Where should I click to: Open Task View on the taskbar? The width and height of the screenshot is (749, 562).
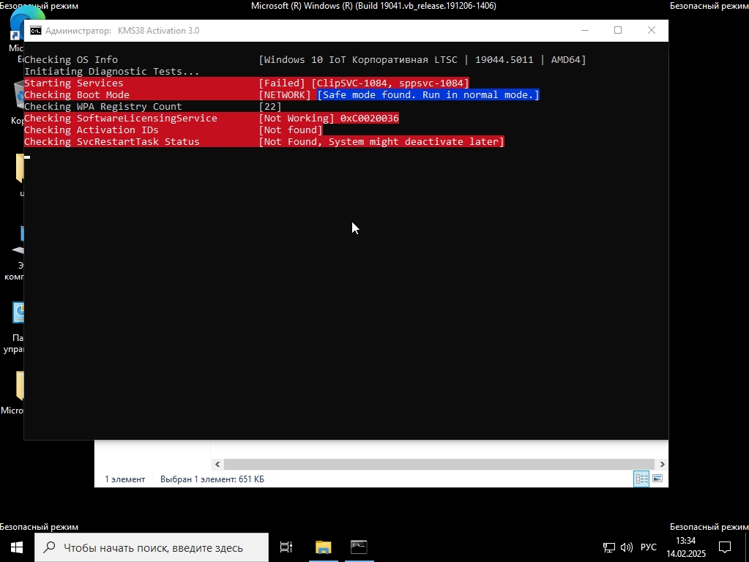286,547
